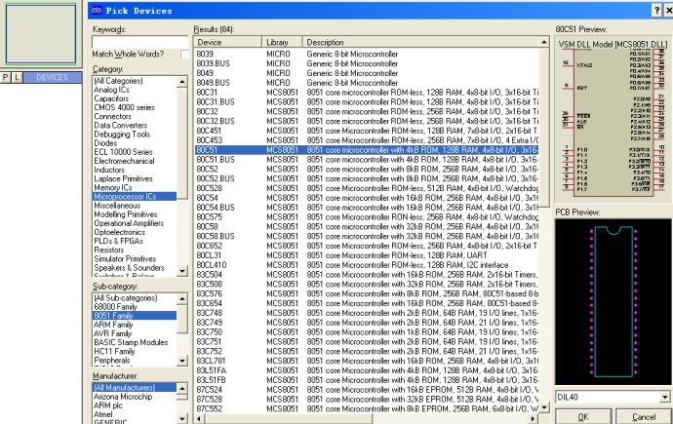The image size is (673, 424).
Task: Click the 80C51 schematic preview
Action: pos(613,120)
